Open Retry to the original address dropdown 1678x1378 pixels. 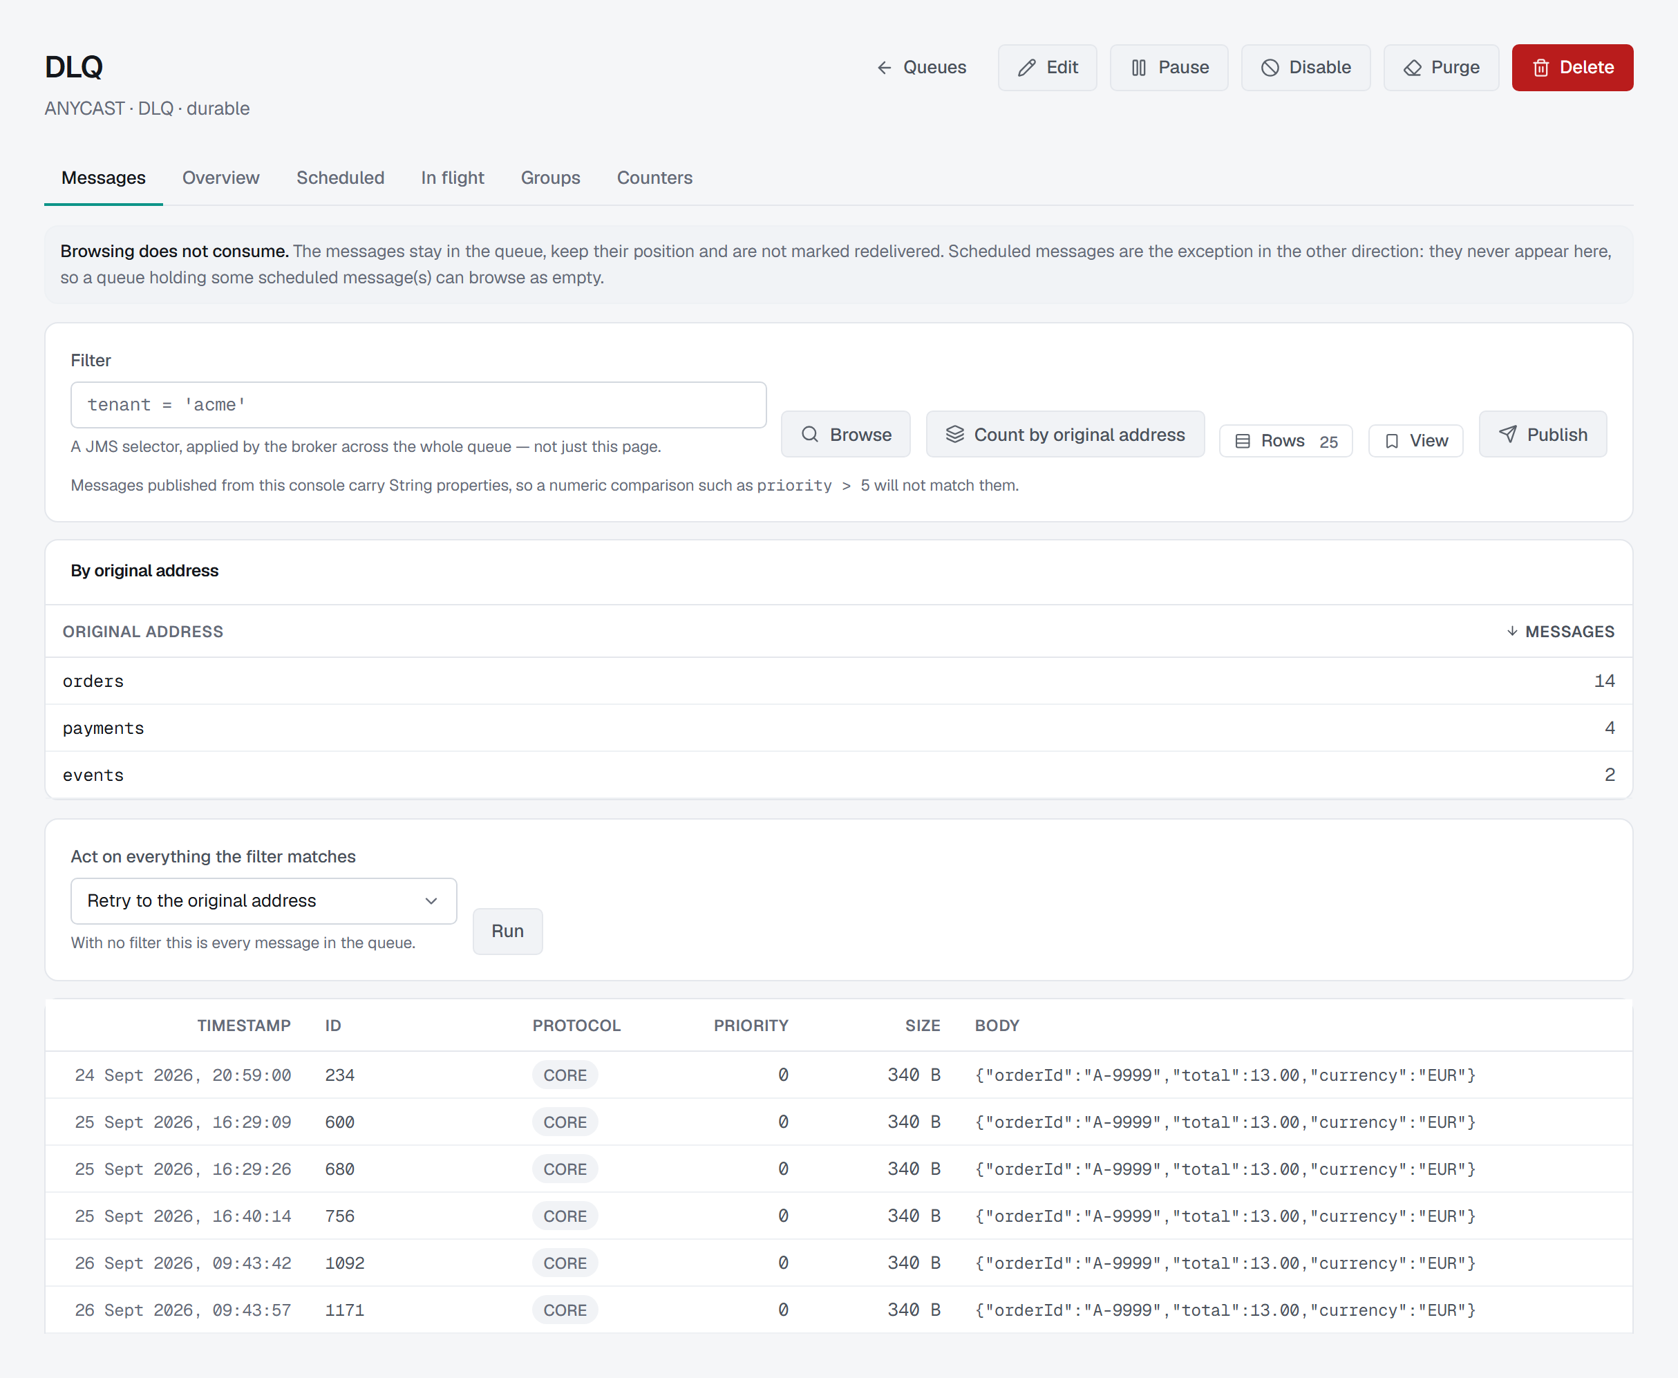click(x=263, y=901)
